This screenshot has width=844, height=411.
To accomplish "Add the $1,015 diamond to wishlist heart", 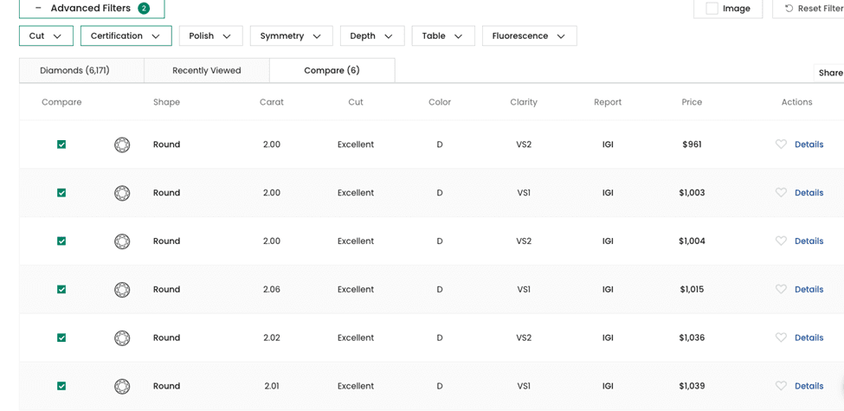I will coord(781,289).
